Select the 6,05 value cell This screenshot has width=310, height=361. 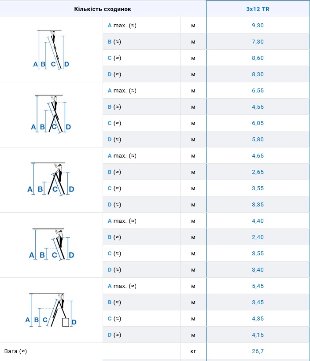[x=258, y=123]
